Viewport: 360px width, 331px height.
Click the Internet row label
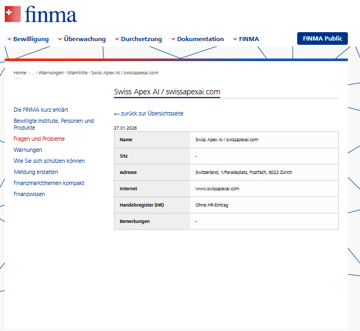[x=128, y=189]
